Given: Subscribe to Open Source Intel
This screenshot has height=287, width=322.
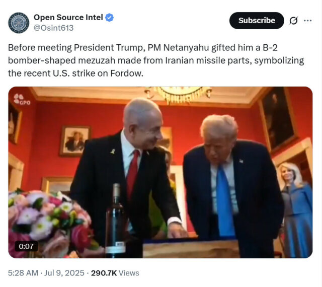Looking at the screenshot, I should (x=257, y=20).
